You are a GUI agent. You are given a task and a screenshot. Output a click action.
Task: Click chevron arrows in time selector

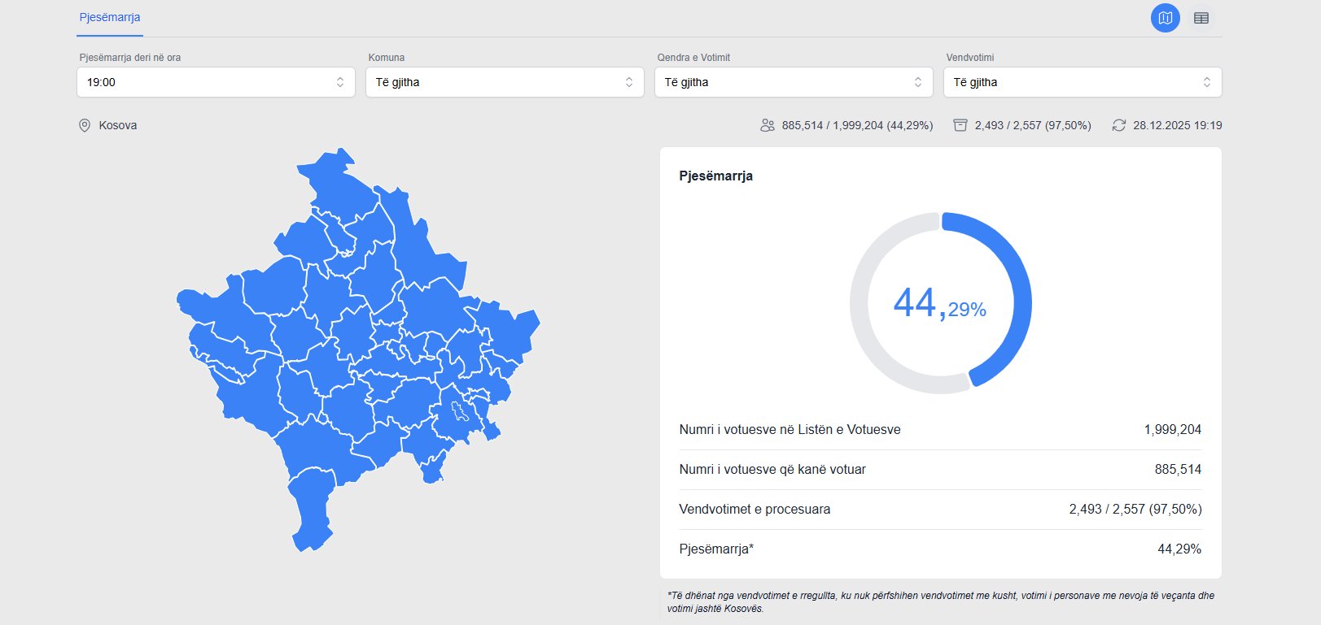340,82
